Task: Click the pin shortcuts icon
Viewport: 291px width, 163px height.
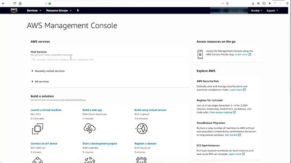Action: pos(78,10)
